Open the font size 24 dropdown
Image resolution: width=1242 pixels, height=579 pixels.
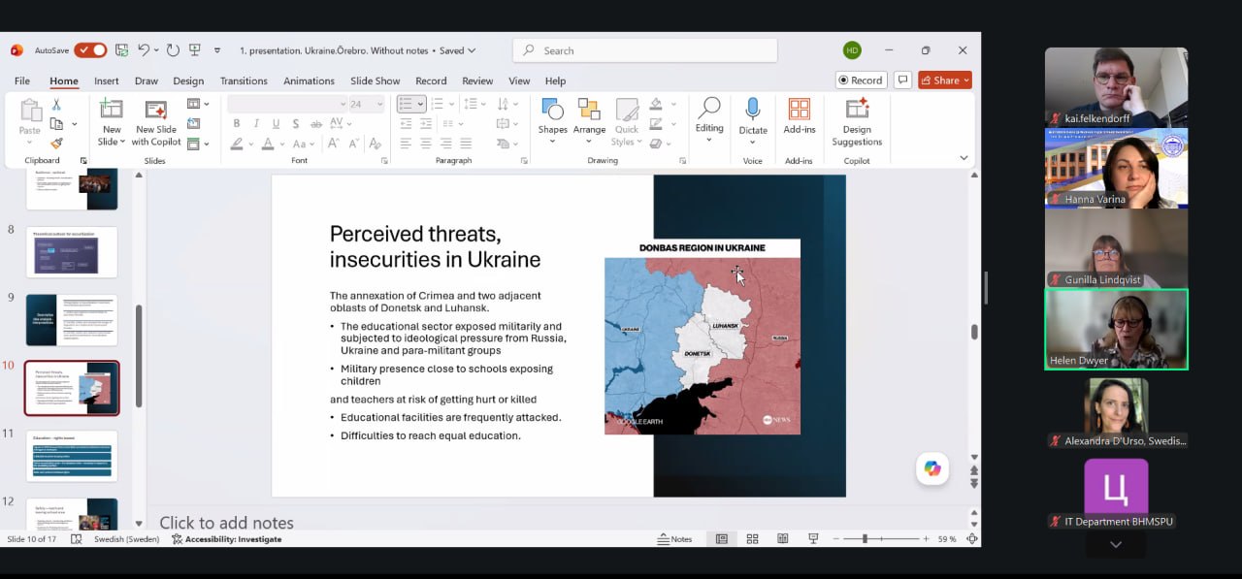point(379,104)
